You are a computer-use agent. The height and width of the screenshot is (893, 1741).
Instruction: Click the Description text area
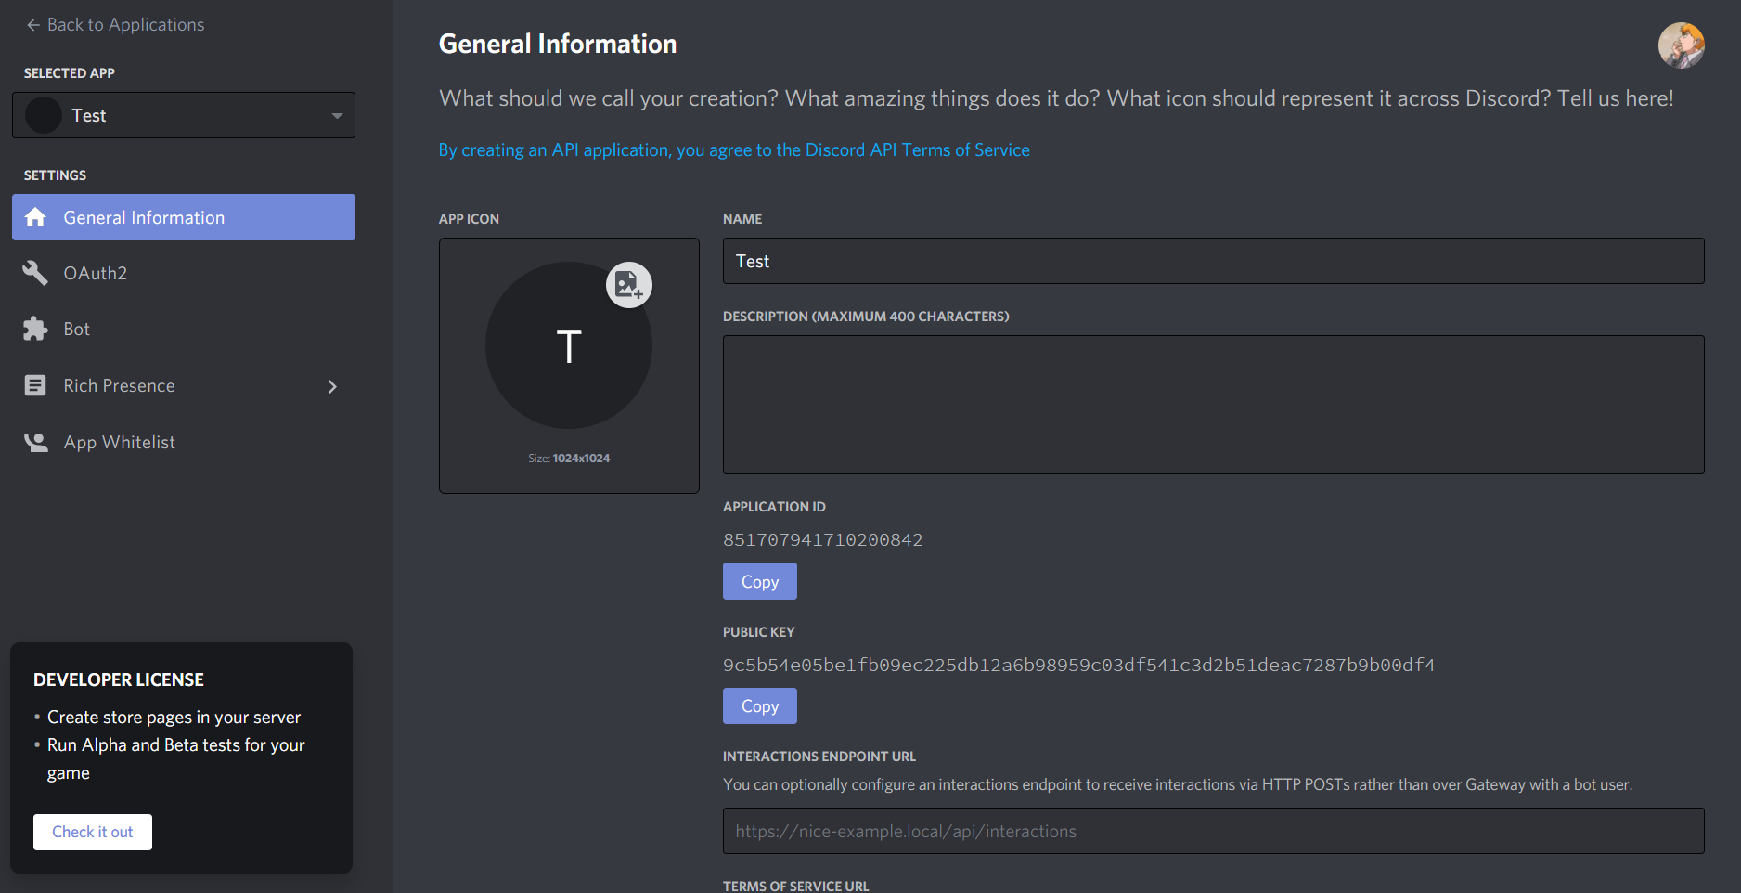click(1213, 405)
